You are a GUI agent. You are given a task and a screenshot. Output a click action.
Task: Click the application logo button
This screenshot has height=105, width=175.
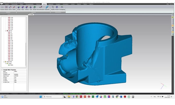2,3
